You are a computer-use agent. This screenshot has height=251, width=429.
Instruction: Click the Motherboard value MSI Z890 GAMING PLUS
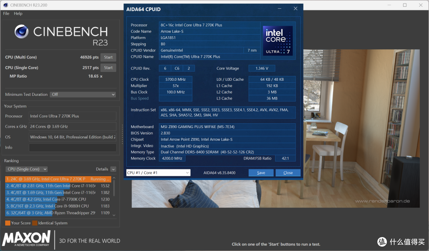point(227,127)
